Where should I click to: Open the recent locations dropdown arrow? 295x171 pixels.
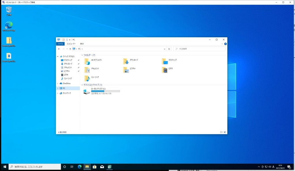tap(67, 49)
